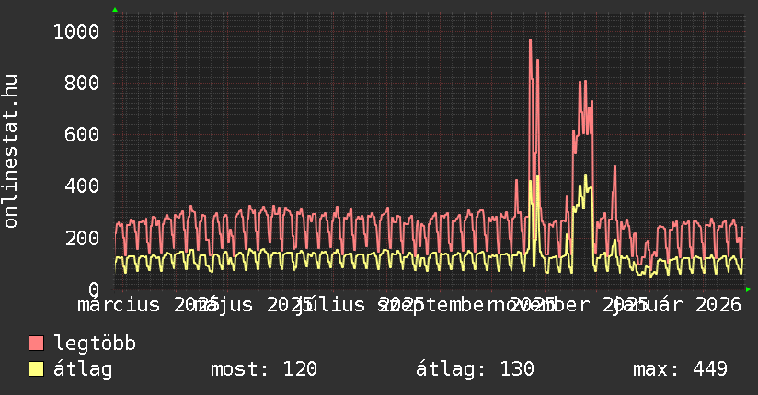The width and height of the screenshot is (758, 395).
Task: Click the "január 2026" x-axis label
Action: [x=677, y=304]
